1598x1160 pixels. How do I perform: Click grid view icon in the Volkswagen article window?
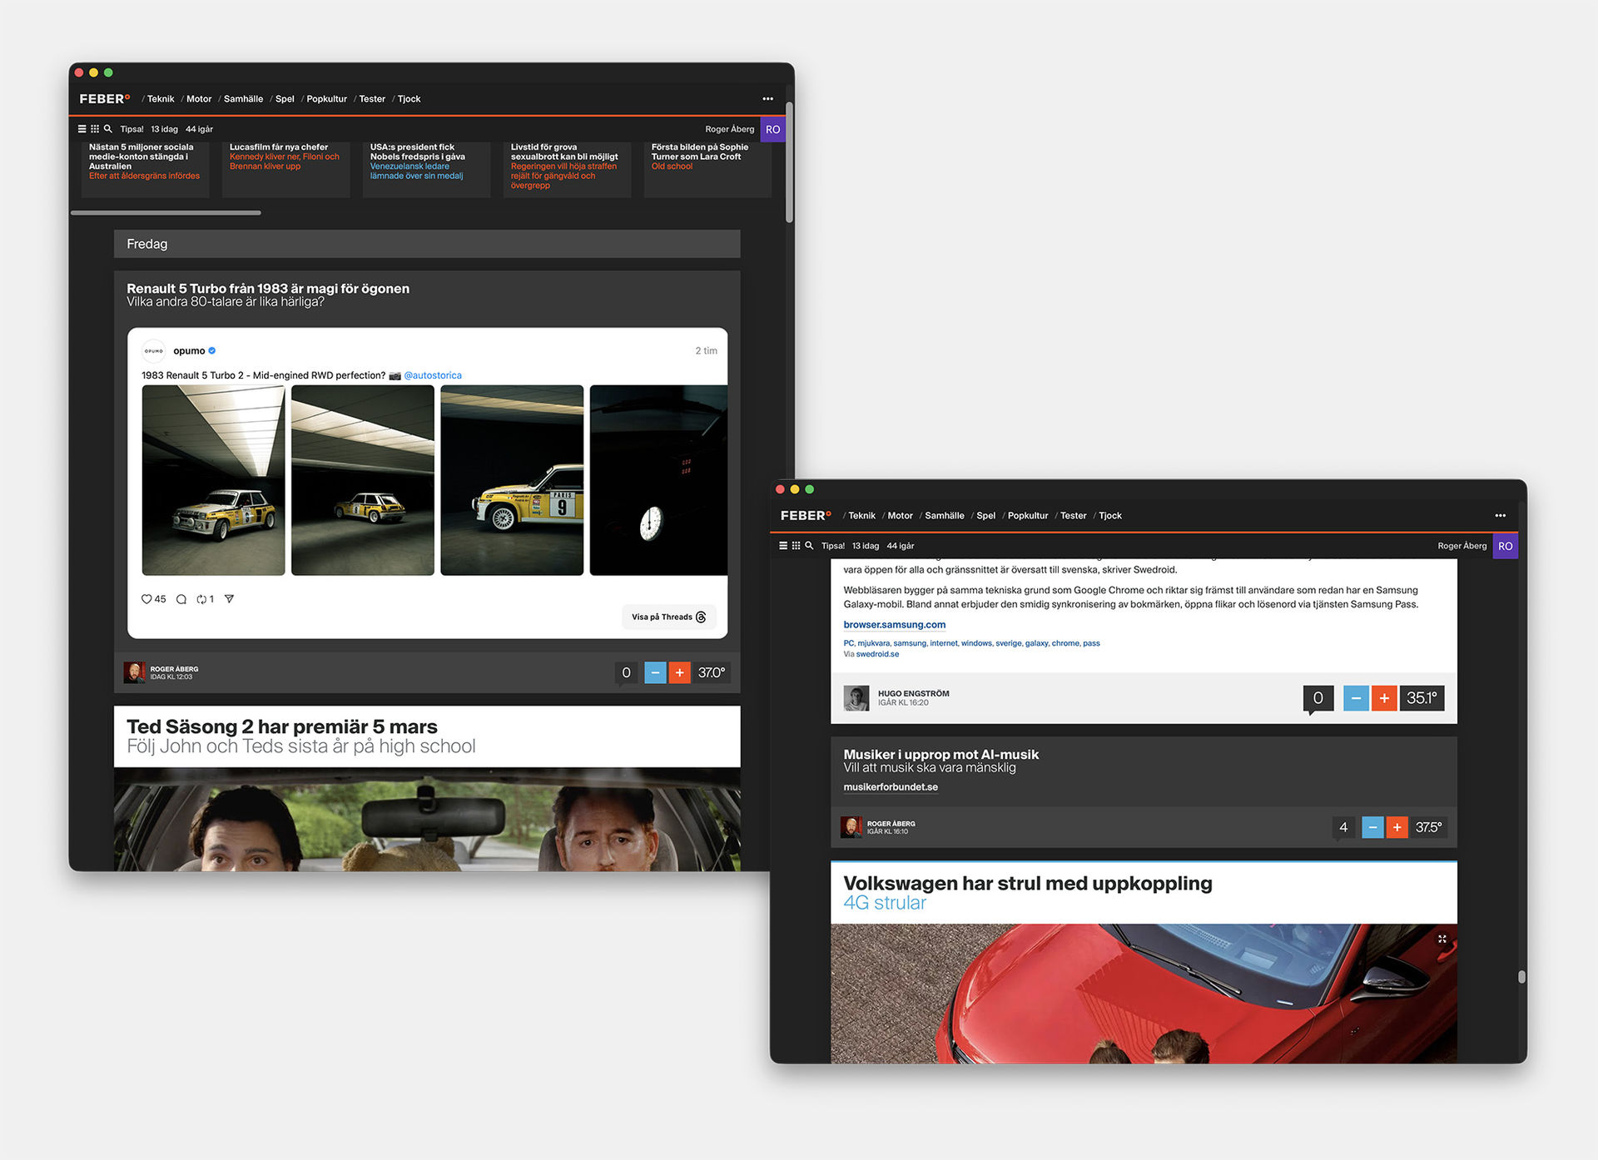(796, 546)
